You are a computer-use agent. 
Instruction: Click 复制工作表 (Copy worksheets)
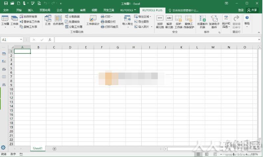[x=28, y=27]
